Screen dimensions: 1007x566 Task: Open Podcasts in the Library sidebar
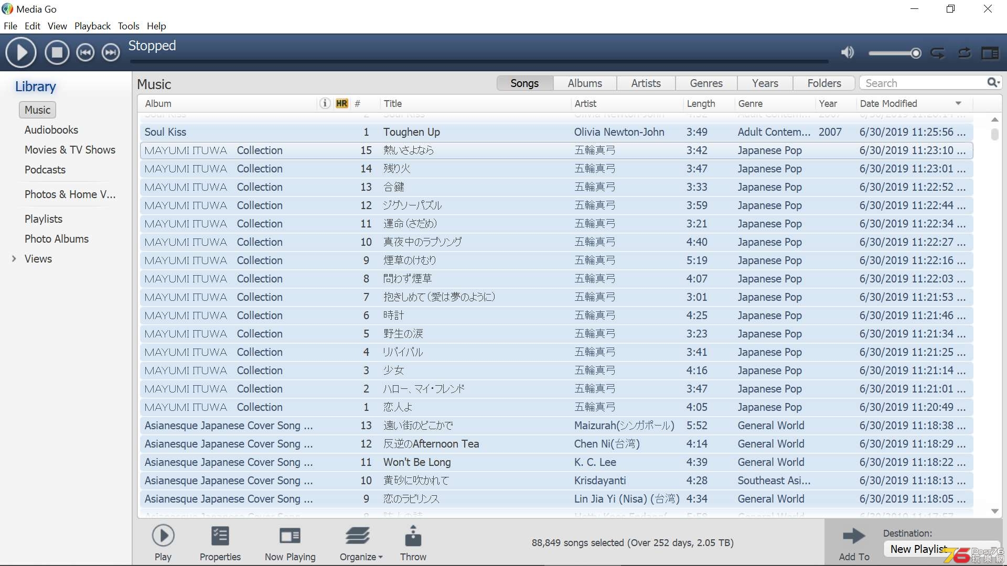pyautogui.click(x=45, y=170)
